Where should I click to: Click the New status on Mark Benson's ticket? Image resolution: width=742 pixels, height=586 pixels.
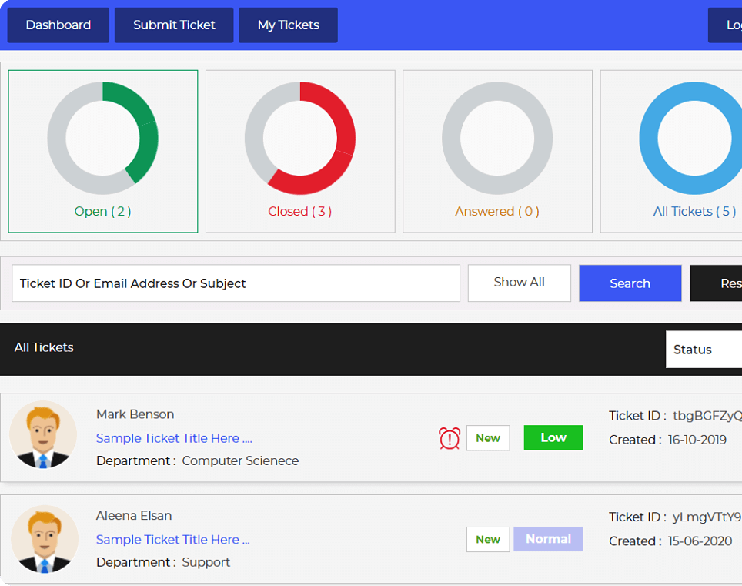pos(488,438)
